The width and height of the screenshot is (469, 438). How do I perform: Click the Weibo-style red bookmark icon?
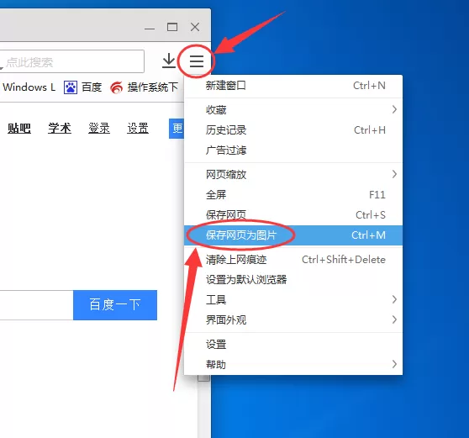116,87
